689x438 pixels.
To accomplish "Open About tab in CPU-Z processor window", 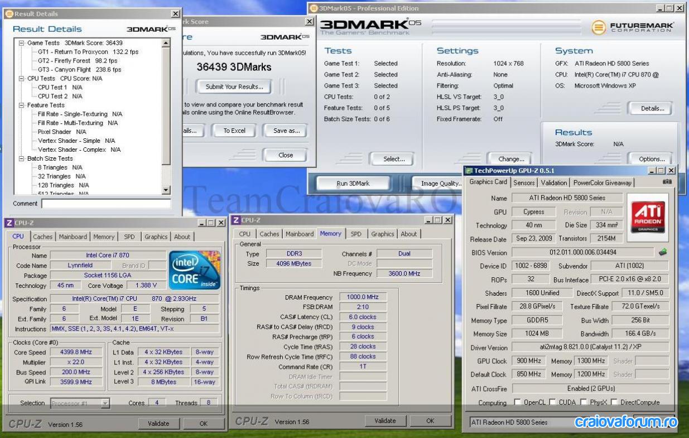I will (182, 237).
